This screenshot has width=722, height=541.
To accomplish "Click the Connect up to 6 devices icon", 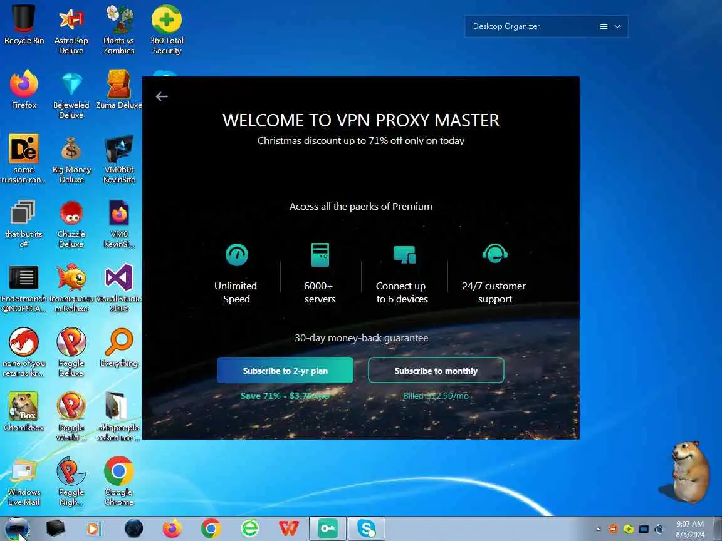I will (x=405, y=254).
